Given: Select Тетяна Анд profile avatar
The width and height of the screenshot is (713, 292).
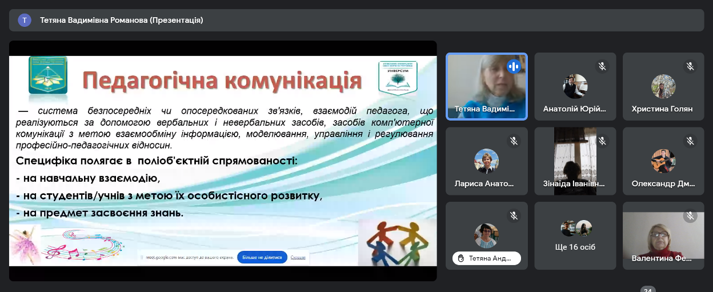Looking at the screenshot, I should tap(487, 235).
